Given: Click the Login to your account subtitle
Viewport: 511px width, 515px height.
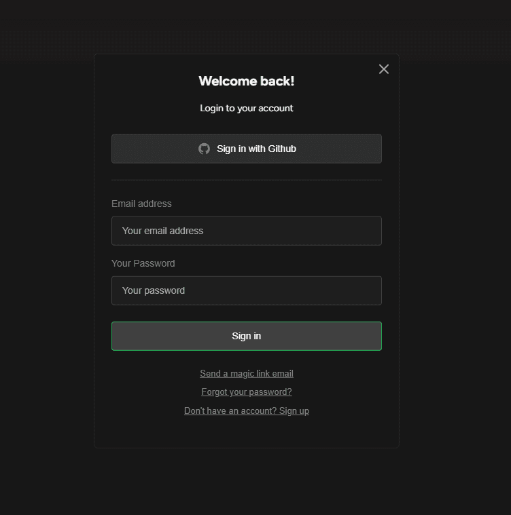Looking at the screenshot, I should (247, 108).
